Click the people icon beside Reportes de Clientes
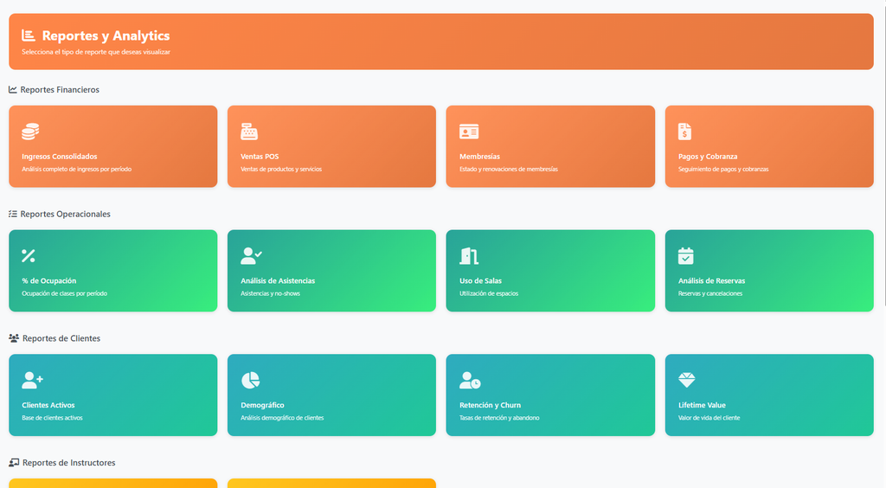Image resolution: width=886 pixels, height=488 pixels. point(14,338)
